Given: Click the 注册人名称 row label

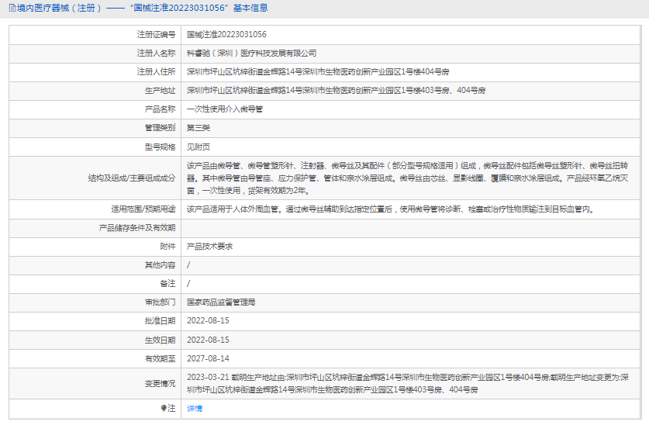Looking at the screenshot, I should (x=156, y=53).
